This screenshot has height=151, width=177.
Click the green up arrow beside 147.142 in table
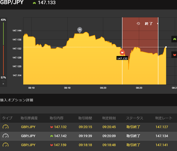(x=52, y=136)
